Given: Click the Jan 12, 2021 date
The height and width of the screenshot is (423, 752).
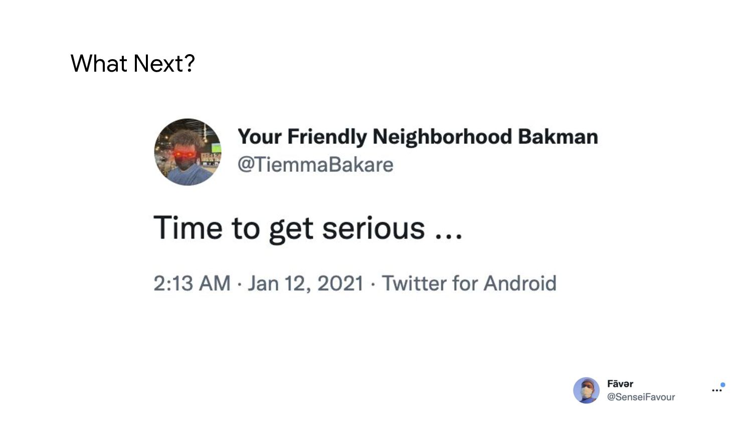Looking at the screenshot, I should point(305,283).
